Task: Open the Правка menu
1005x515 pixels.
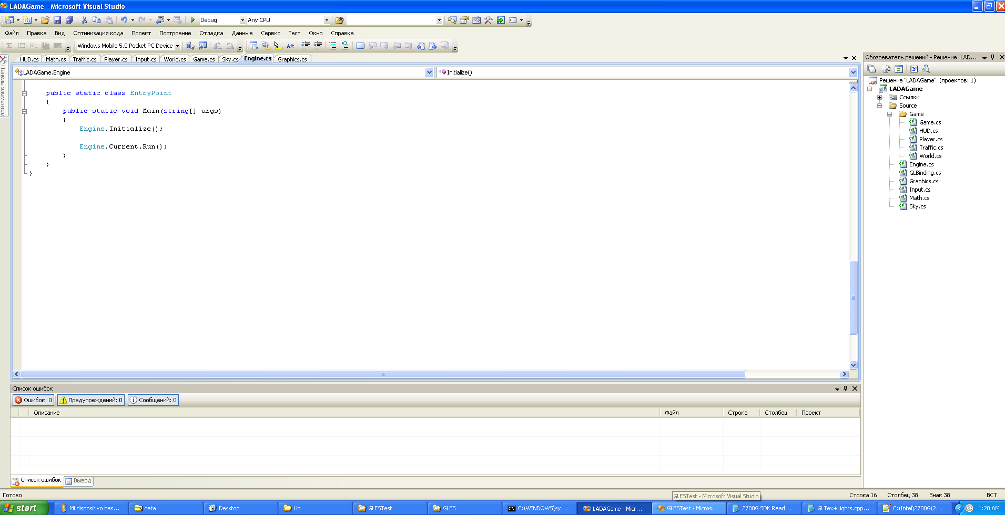Action: [37, 33]
